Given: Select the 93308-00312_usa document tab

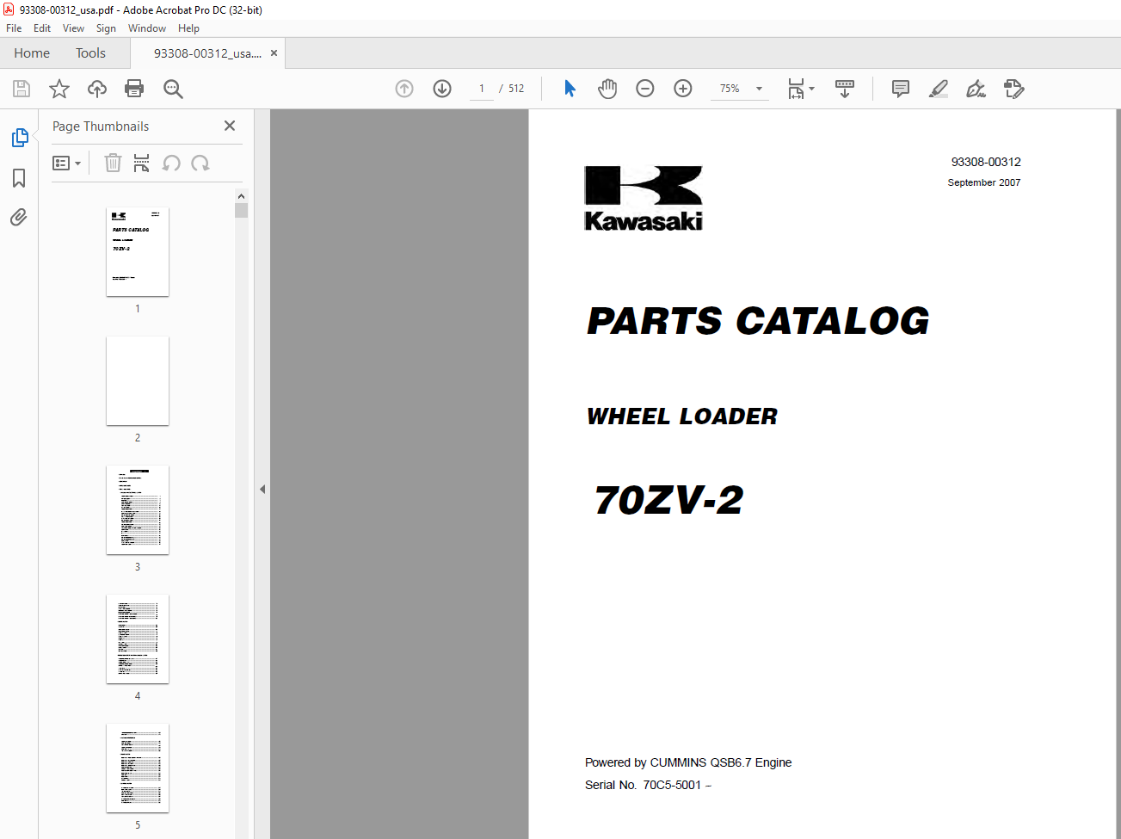Looking at the screenshot, I should (x=207, y=53).
